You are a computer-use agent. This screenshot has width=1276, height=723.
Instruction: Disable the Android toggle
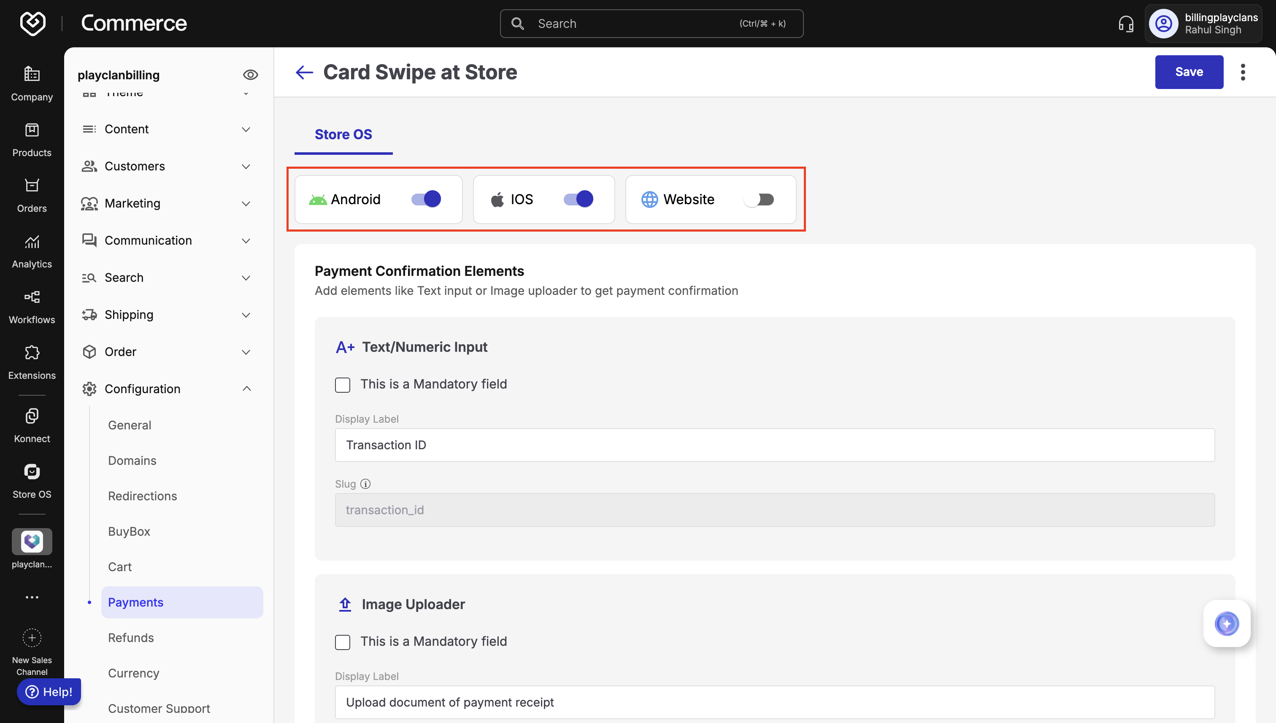click(426, 199)
